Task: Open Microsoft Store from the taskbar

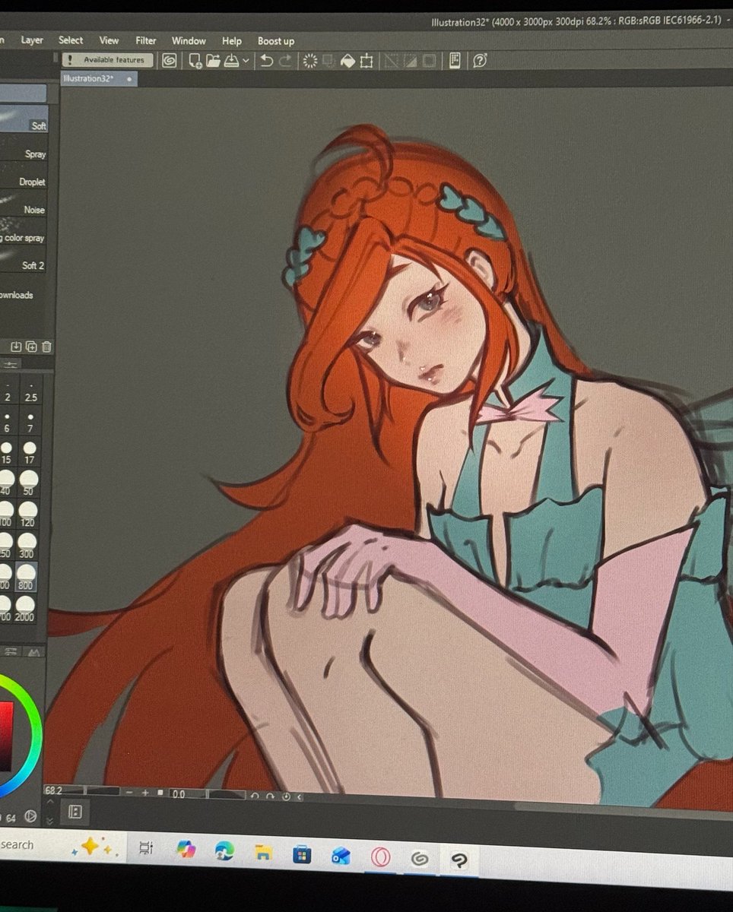Action: coord(302,855)
